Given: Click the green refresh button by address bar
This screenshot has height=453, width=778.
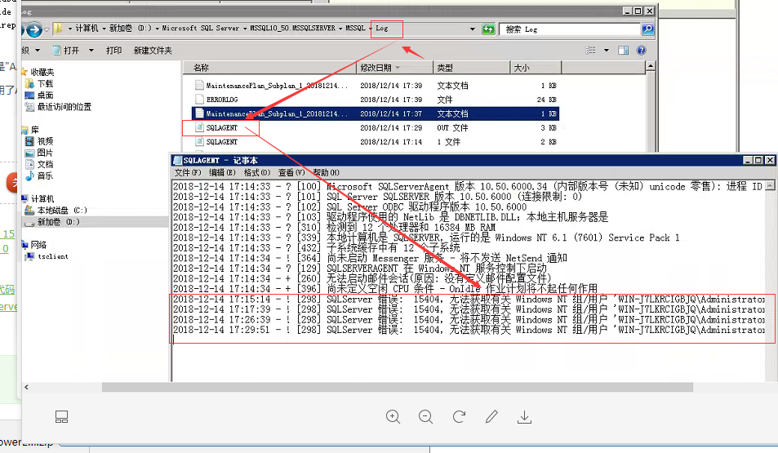Looking at the screenshot, I should (488, 29).
